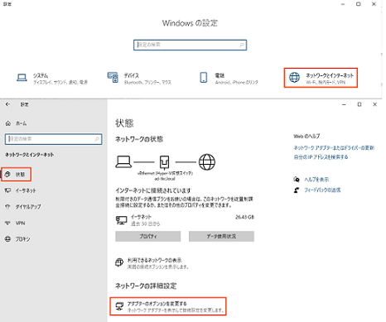Screen dimensions: 386x322
Task: Click the ダイヤルアップ sidebar icon
Action: tap(7, 207)
